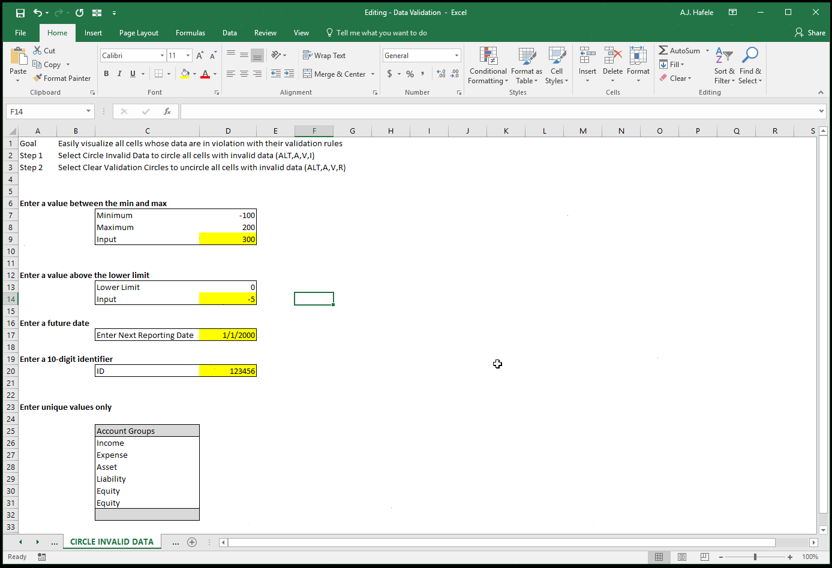
Task: Decrease font size with the small A icon
Action: click(213, 56)
